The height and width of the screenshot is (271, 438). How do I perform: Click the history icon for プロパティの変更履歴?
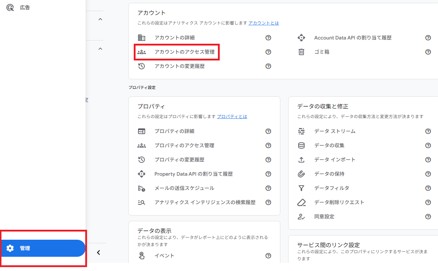point(142,160)
